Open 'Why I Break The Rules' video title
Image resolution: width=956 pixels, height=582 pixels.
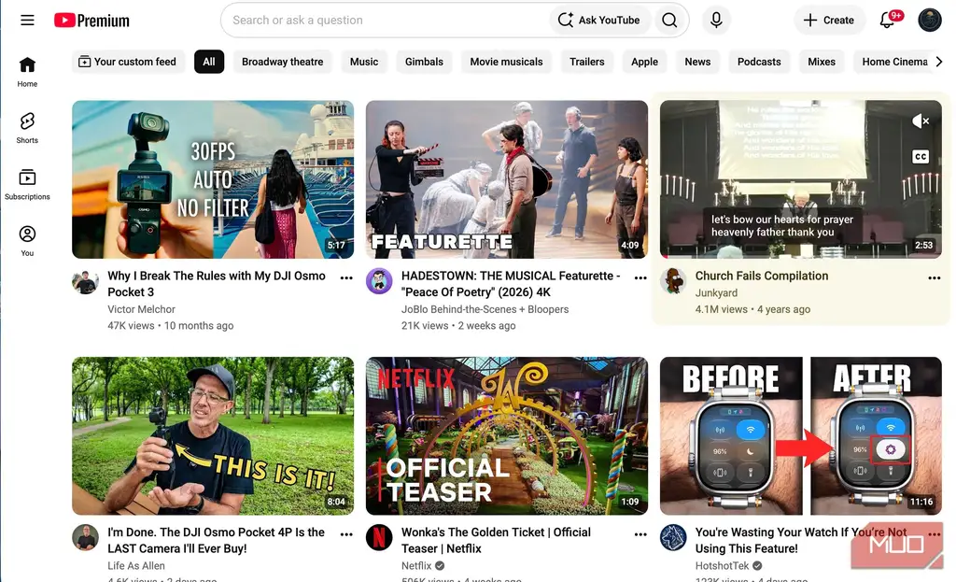coord(217,284)
